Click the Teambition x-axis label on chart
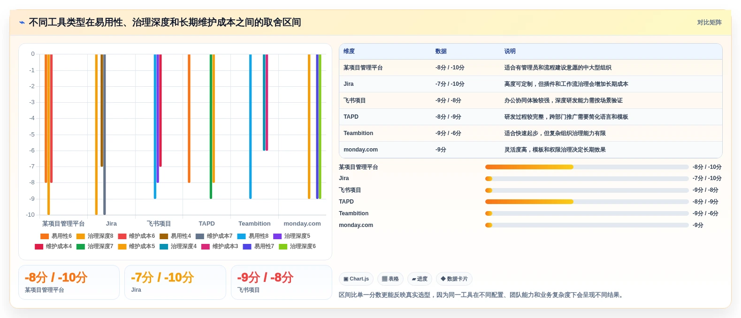This screenshot has height=318, width=741. (x=254, y=224)
